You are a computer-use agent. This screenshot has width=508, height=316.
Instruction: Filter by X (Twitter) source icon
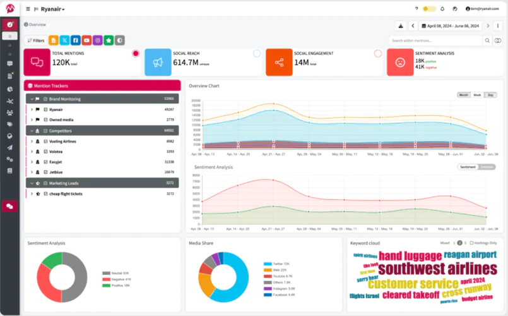click(64, 40)
